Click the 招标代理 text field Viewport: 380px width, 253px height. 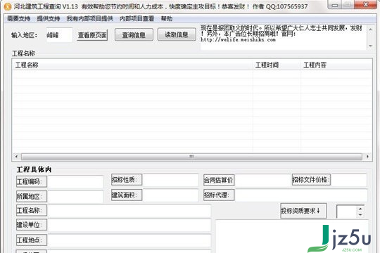[301, 195]
